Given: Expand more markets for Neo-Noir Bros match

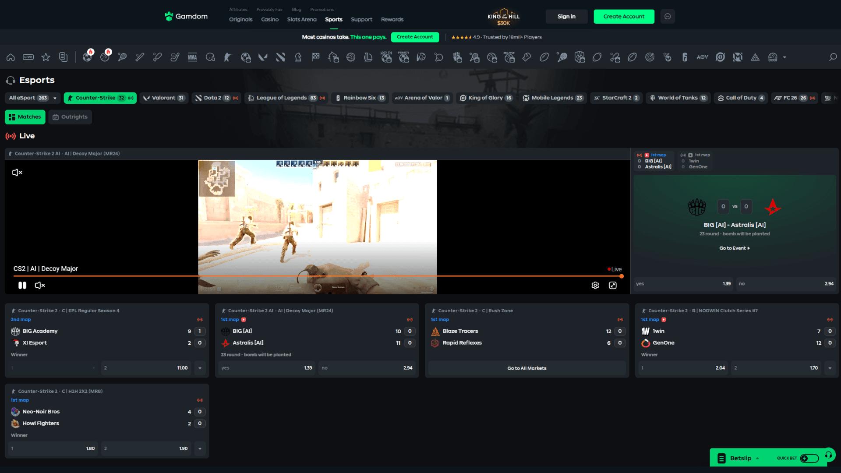Looking at the screenshot, I should 200,449.
